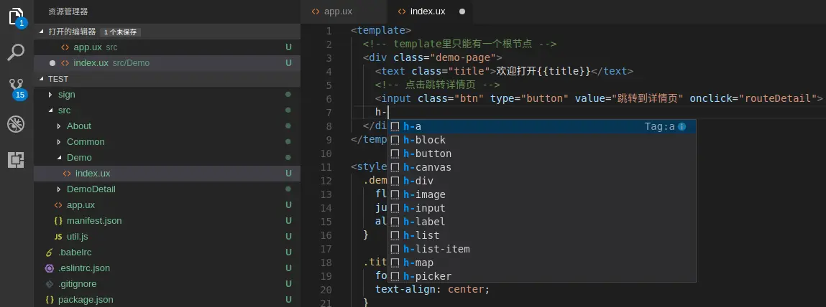Click the braces icon of manifest.json
This screenshot has width=826, height=307.
[58, 221]
